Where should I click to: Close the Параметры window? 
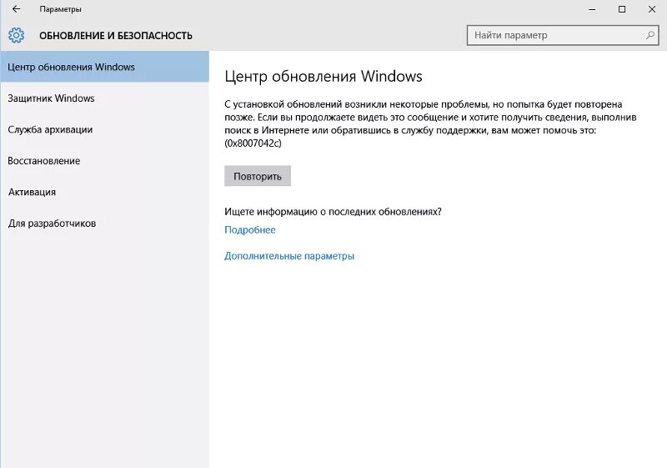pyautogui.click(x=652, y=9)
